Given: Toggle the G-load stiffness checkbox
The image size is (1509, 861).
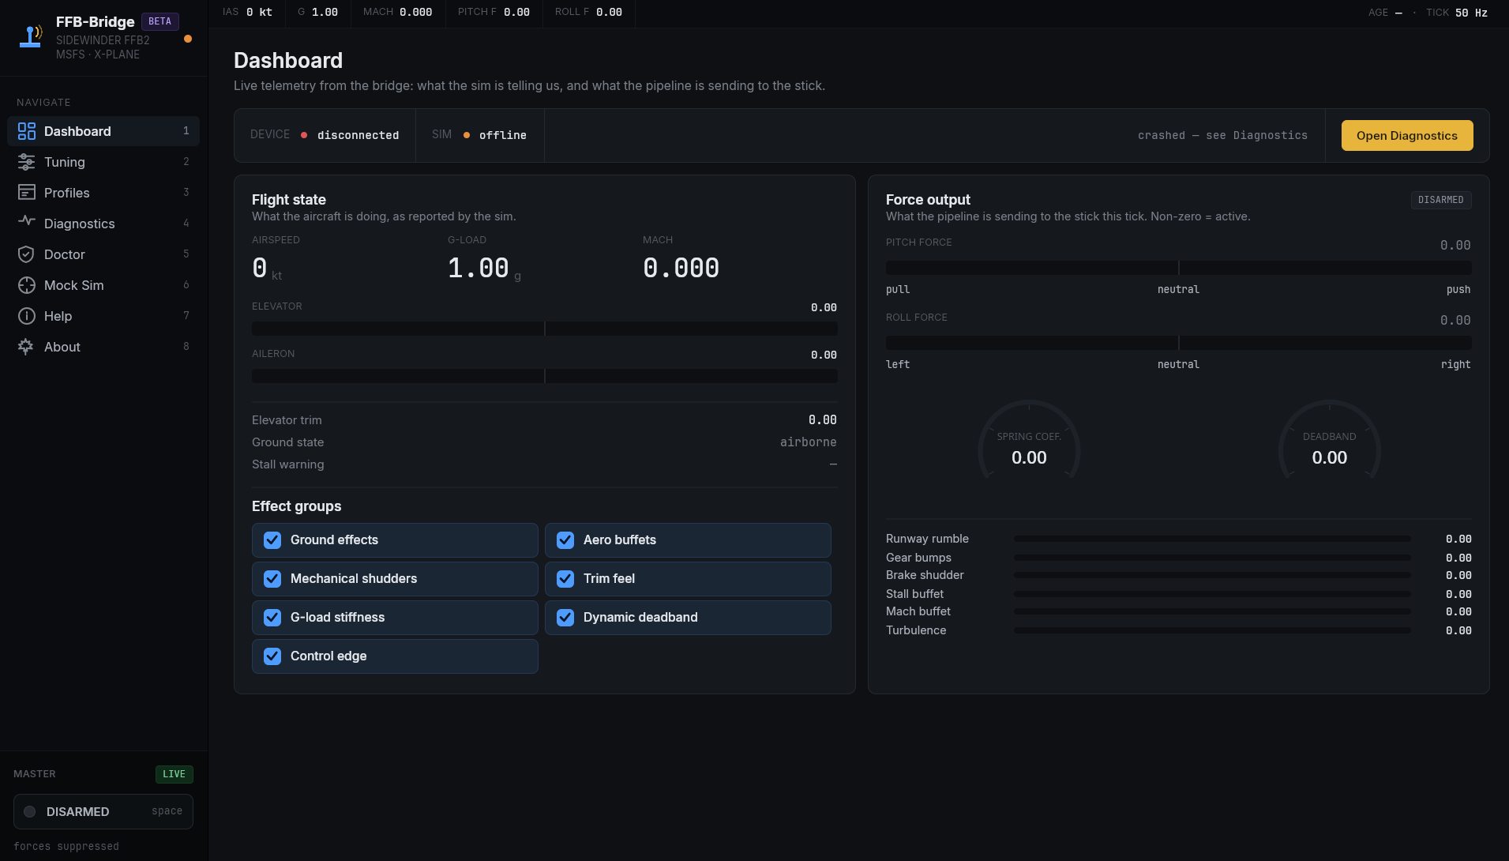Looking at the screenshot, I should click(272, 618).
